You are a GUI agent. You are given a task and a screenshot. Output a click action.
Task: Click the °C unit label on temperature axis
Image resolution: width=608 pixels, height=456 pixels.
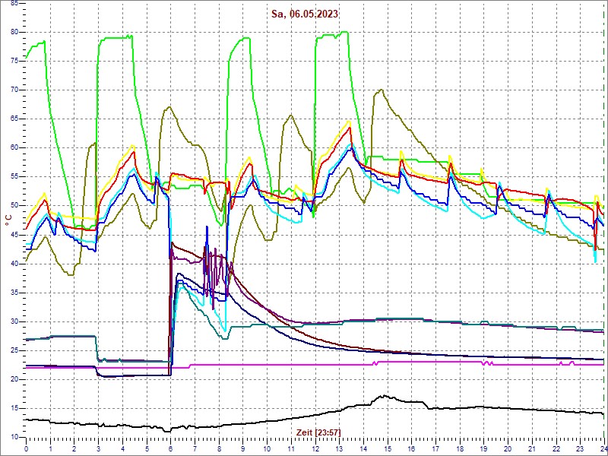tap(8, 222)
